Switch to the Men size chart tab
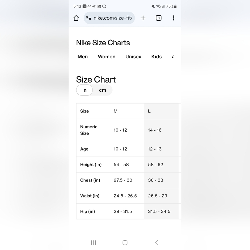Screen dimensions: 250x250 [82, 56]
